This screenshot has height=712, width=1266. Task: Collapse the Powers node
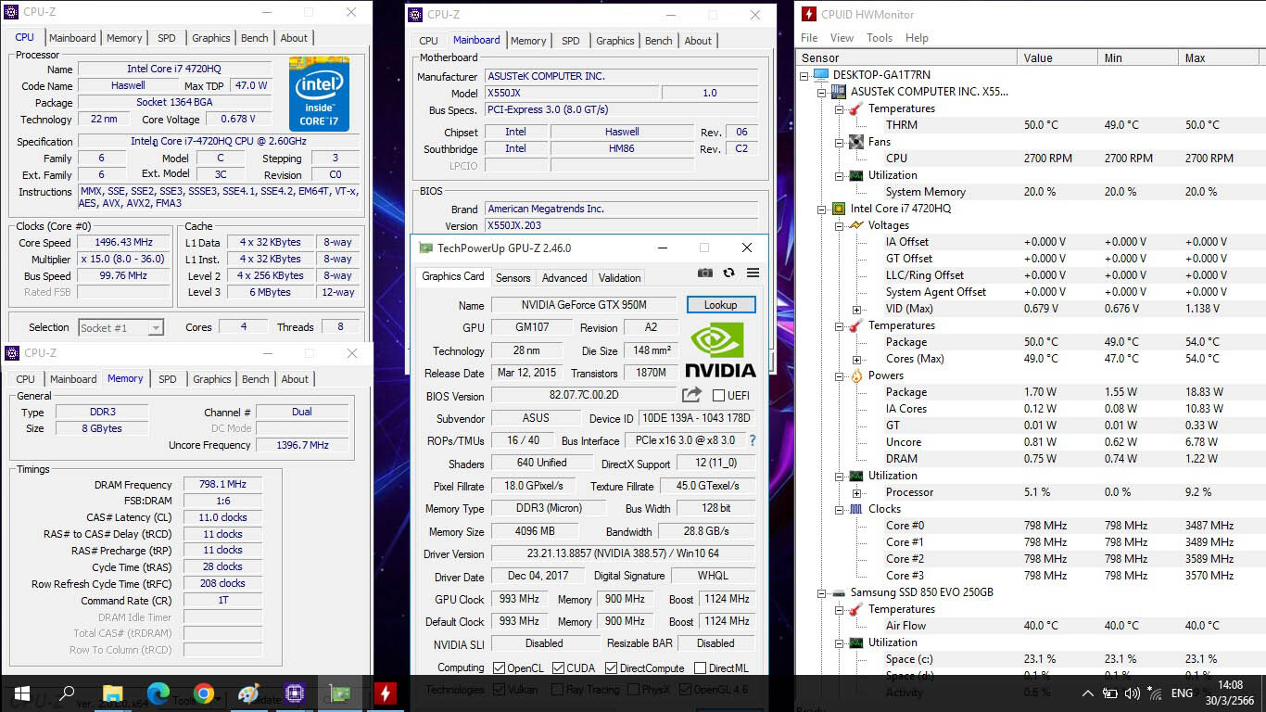coord(839,375)
